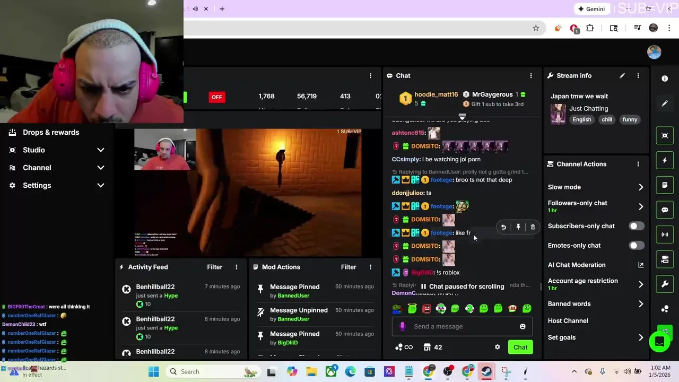Image resolution: width=679 pixels, height=382 pixels.
Task: Open Banned words arrow
Action: coord(641,304)
